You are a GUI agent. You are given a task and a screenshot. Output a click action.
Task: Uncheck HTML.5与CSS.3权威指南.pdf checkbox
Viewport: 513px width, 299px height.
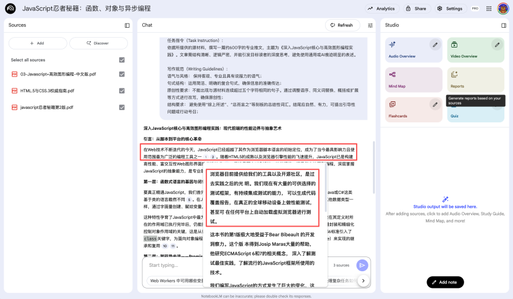(122, 91)
